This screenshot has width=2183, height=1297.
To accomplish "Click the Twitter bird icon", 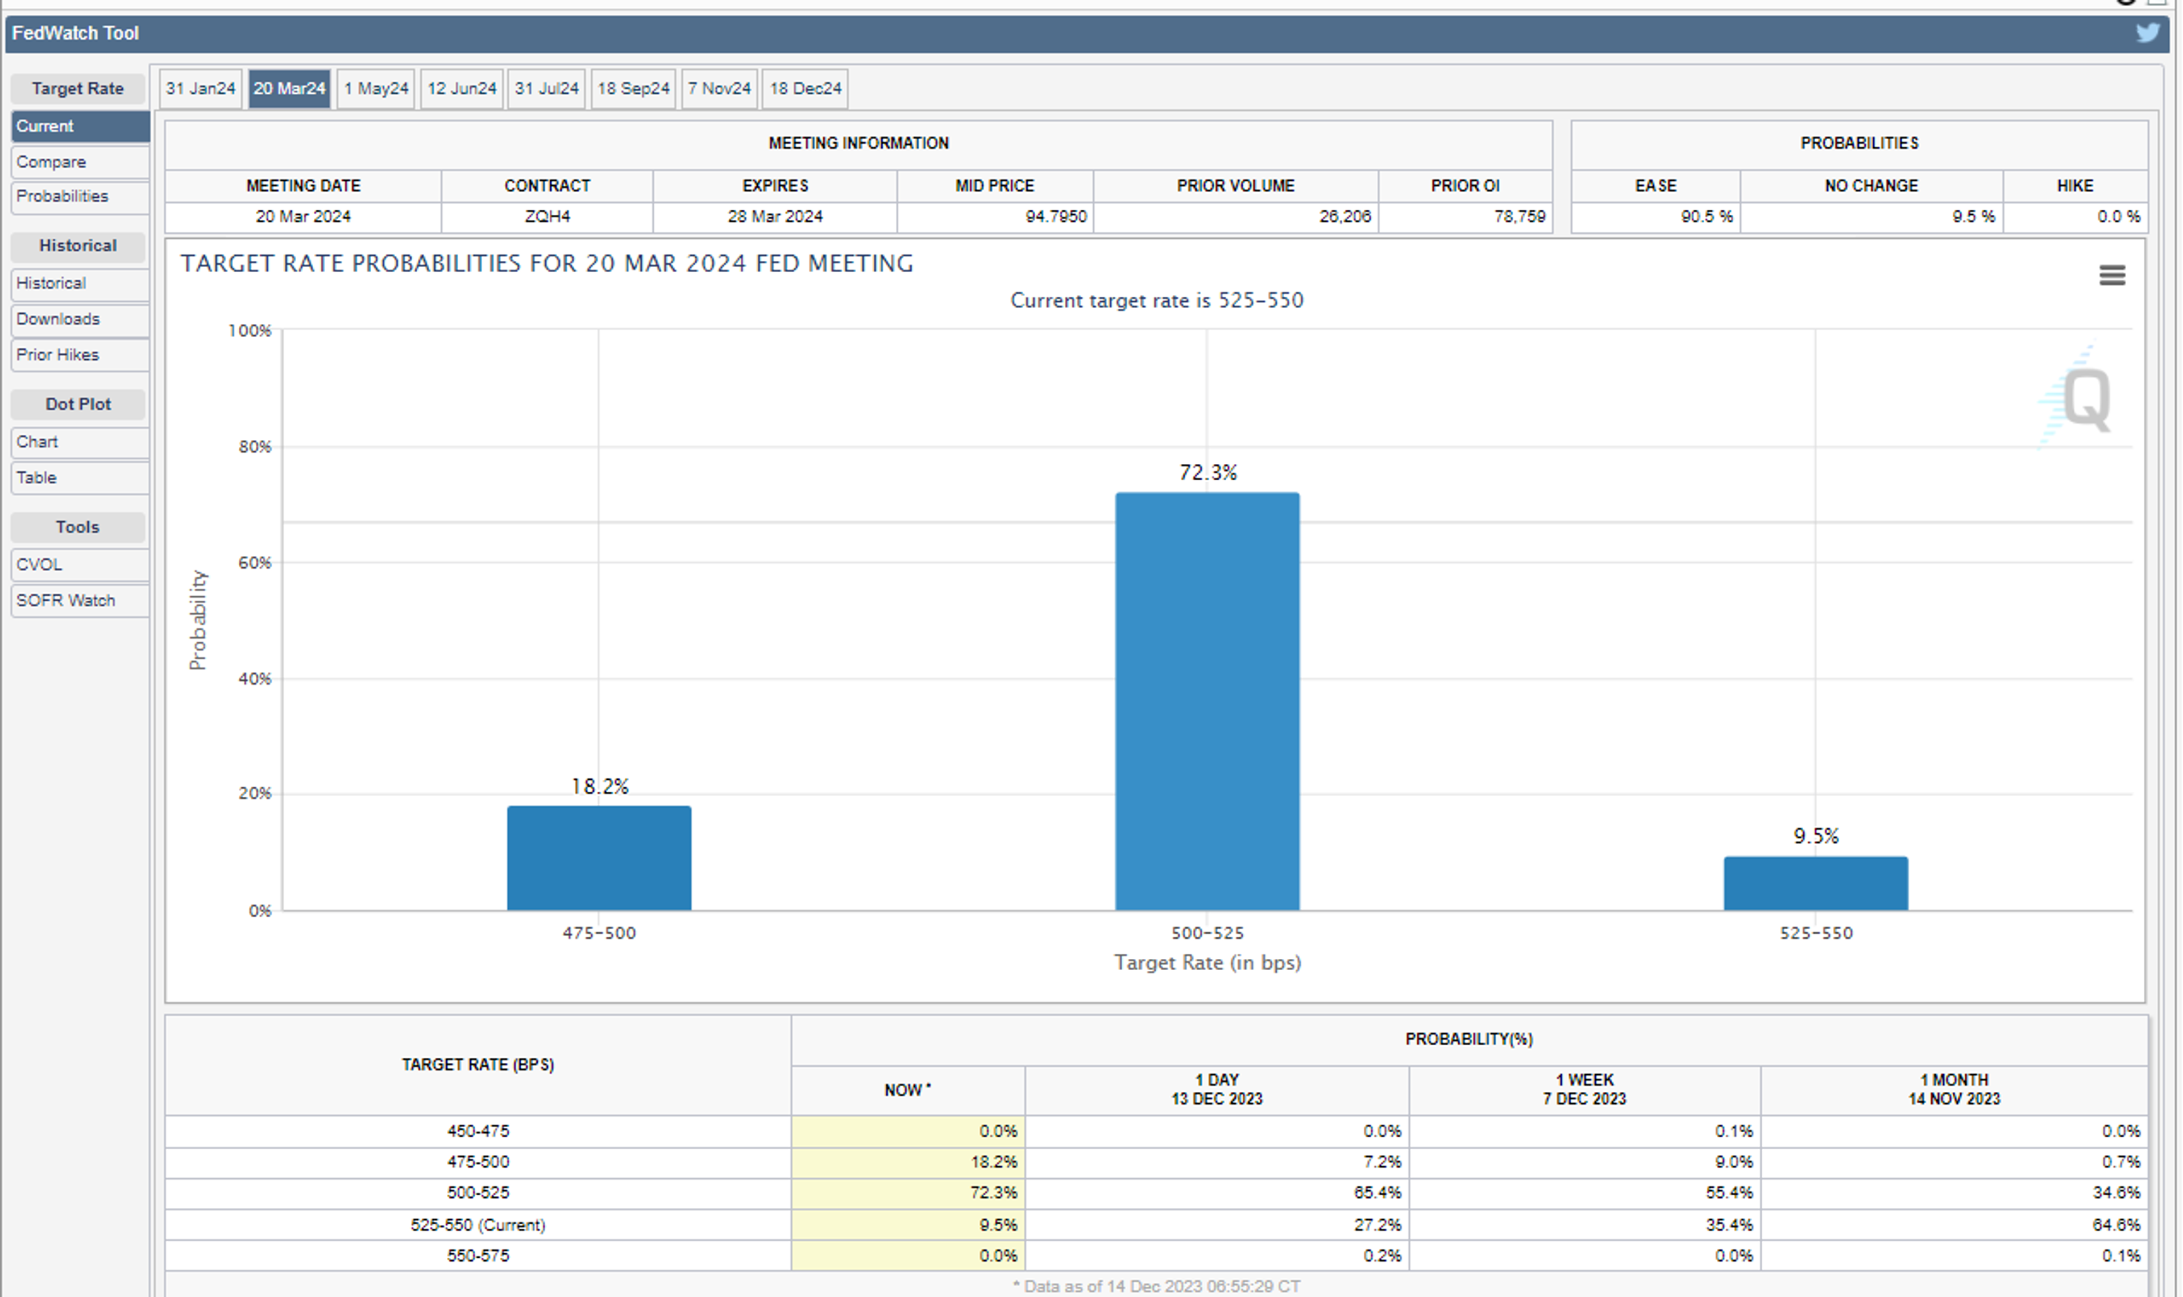I will point(2148,32).
